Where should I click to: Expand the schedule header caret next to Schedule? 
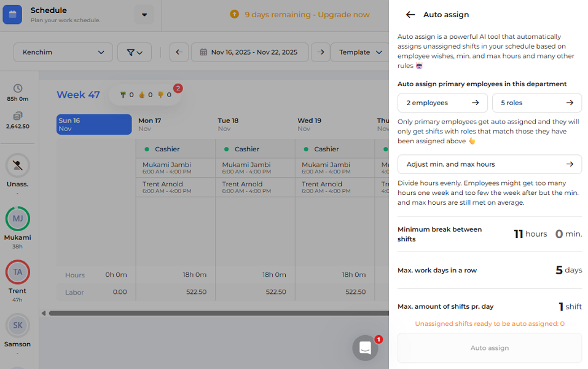[x=144, y=14]
